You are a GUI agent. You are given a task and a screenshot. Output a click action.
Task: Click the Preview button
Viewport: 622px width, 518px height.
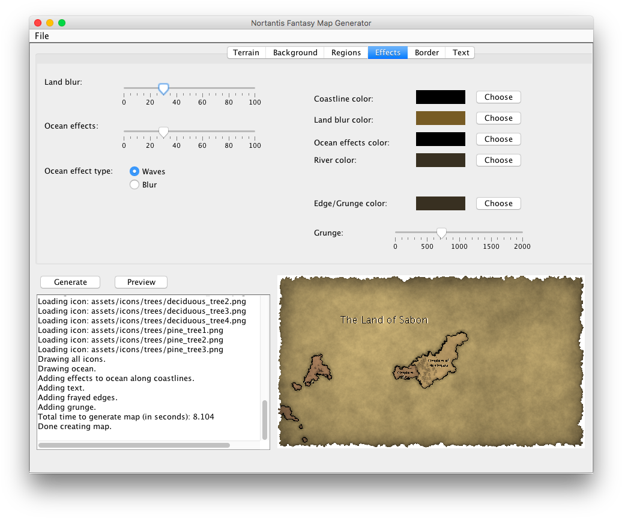click(141, 282)
